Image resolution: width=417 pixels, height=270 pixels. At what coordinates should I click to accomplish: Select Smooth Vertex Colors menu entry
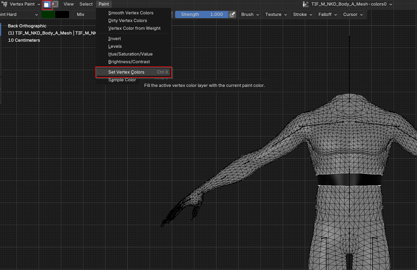[x=131, y=13]
